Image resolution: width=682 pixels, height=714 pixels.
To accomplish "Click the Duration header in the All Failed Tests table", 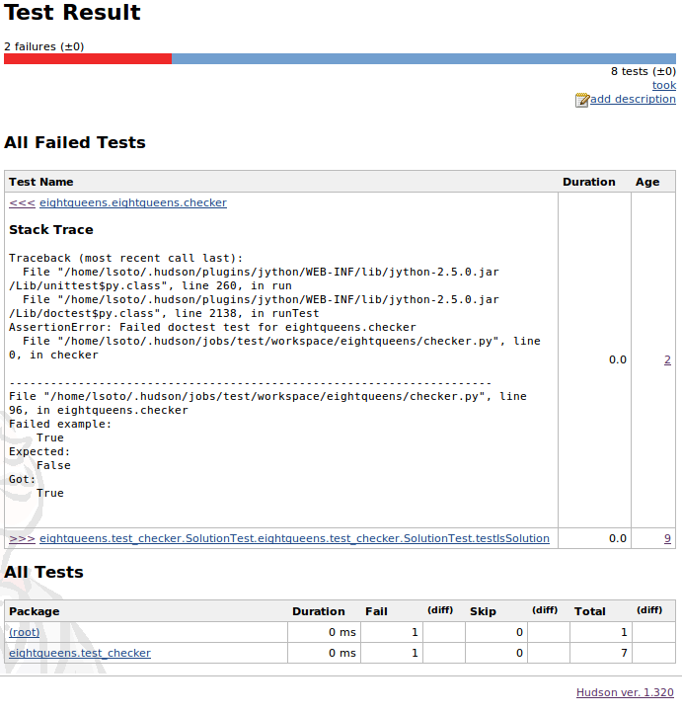I will tap(588, 182).
